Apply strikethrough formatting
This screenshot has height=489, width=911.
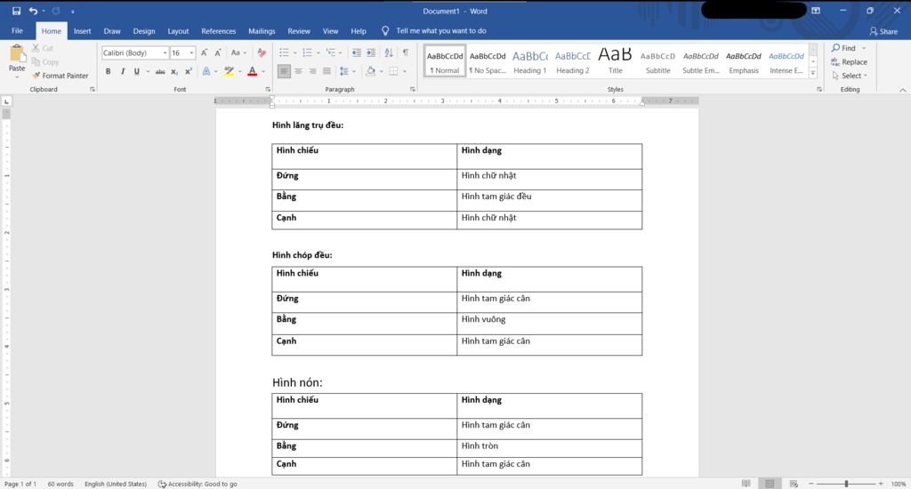click(x=160, y=71)
